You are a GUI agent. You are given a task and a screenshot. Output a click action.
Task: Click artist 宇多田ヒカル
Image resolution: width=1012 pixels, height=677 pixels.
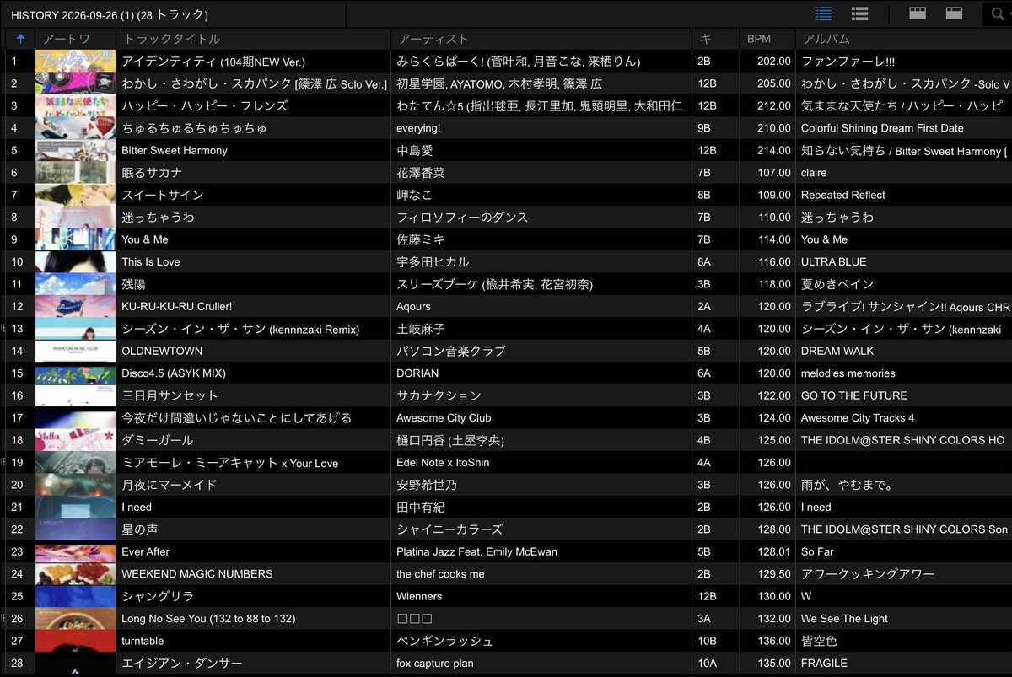click(x=433, y=261)
